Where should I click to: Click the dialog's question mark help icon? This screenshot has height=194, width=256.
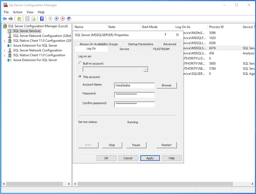(165, 35)
